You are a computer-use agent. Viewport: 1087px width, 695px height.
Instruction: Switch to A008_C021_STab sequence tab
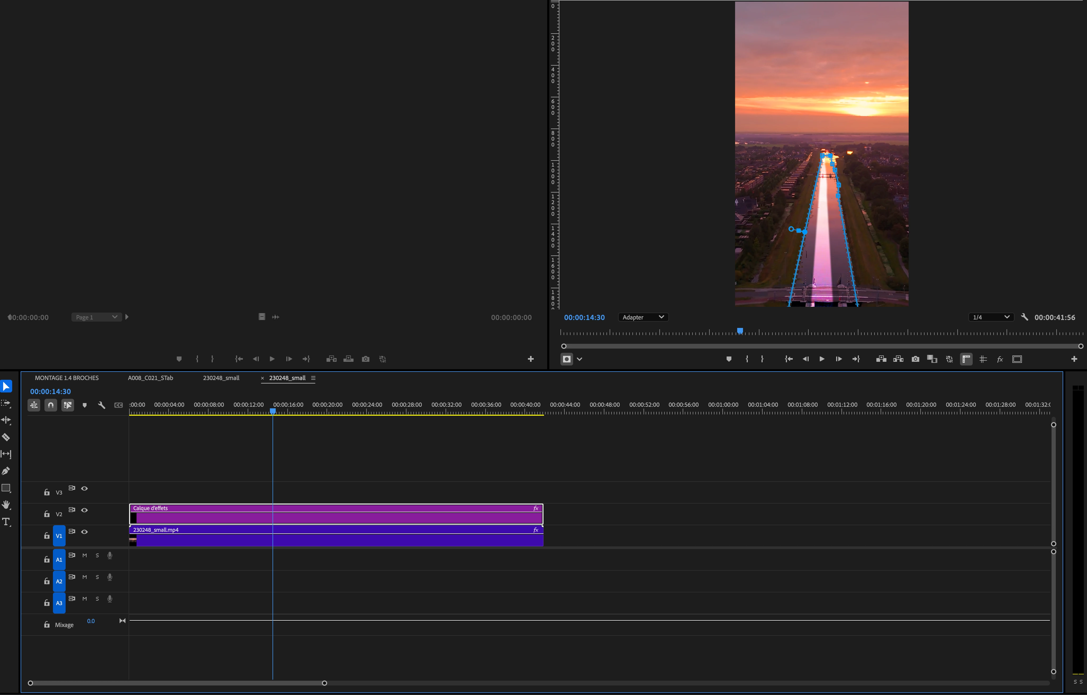point(150,378)
